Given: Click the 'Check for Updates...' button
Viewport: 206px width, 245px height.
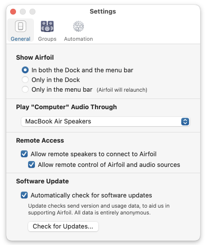Looking at the screenshot, I should (63, 227).
